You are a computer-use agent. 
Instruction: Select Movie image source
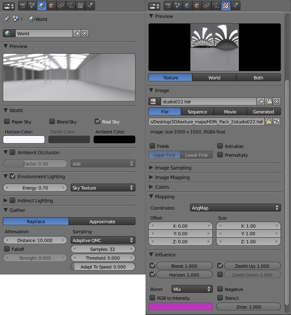click(x=230, y=111)
